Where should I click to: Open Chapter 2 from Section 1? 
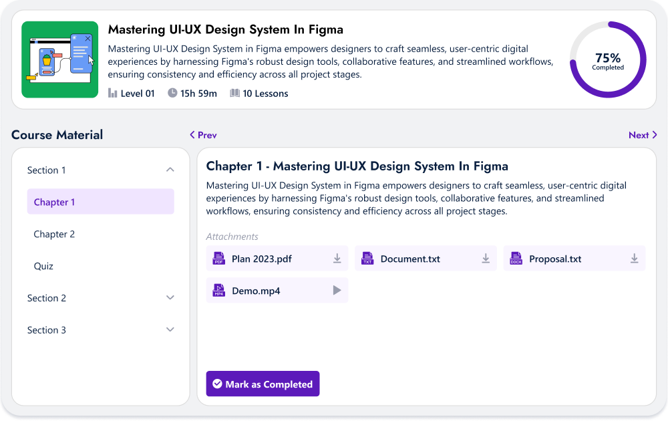[55, 234]
